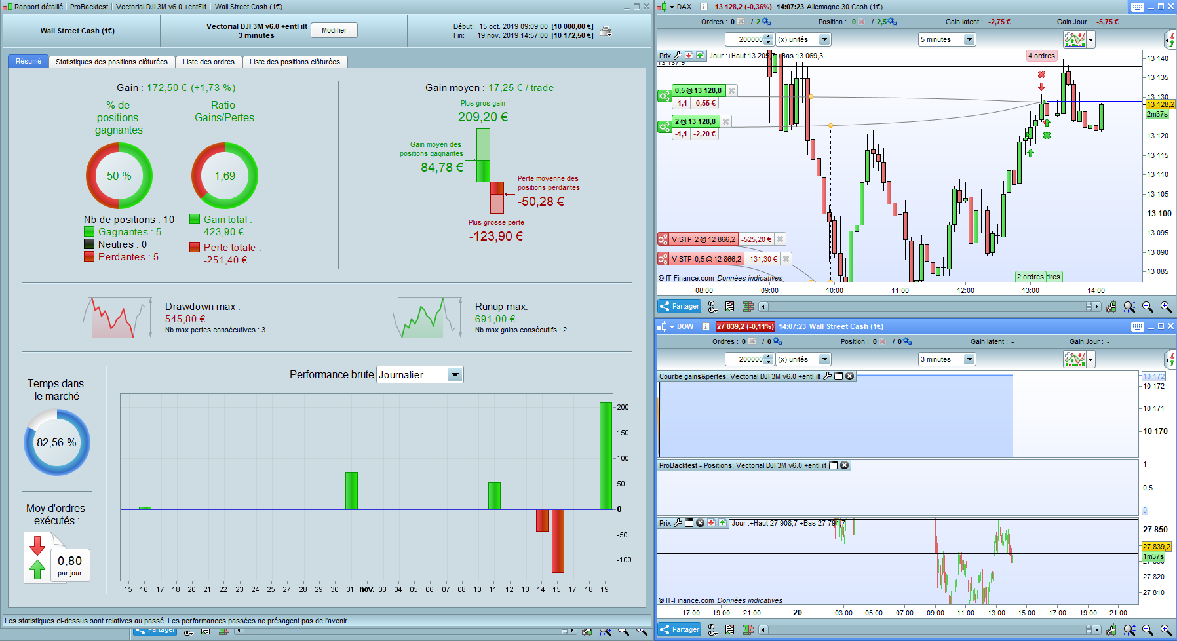Open the DOW instrument info icon
Image resolution: width=1177 pixels, height=641 pixels.
coord(706,326)
